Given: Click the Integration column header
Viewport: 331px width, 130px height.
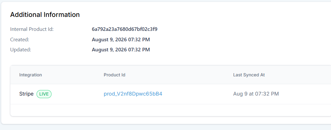Looking at the screenshot, I should click(31, 75).
